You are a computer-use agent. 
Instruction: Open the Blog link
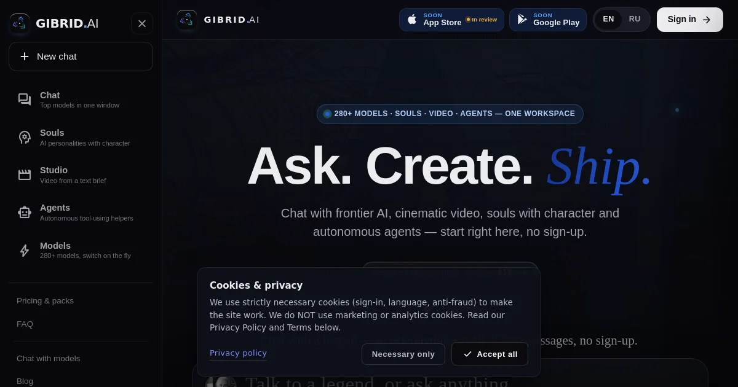click(x=25, y=381)
